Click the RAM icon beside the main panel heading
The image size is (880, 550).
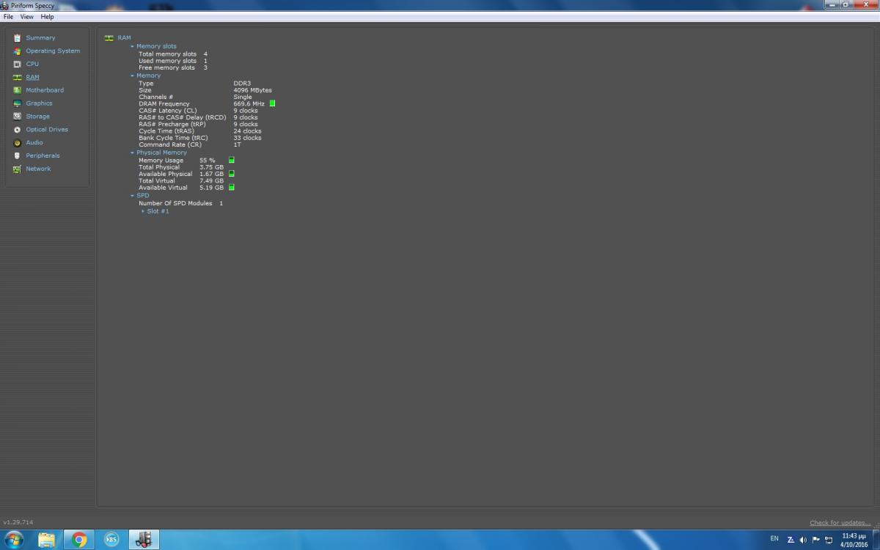pyautogui.click(x=109, y=37)
